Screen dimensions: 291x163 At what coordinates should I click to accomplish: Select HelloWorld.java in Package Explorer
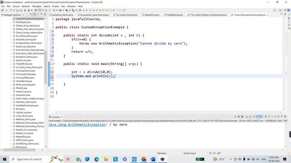point(24,81)
